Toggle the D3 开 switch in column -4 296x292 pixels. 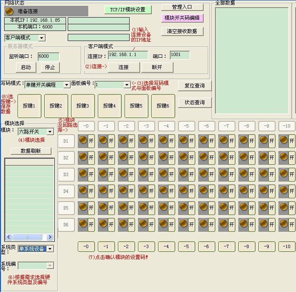click(x=171, y=174)
